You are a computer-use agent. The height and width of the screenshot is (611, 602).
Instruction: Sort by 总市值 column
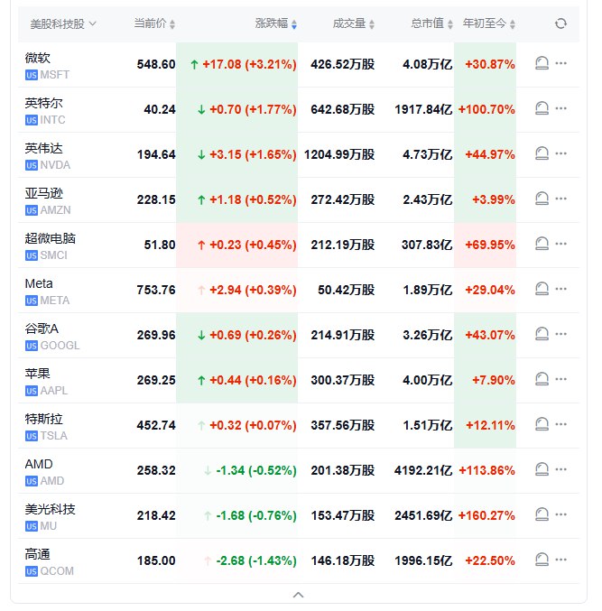(x=431, y=23)
